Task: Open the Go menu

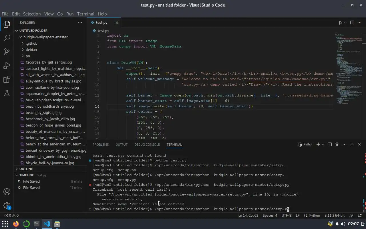Action: (x=60, y=14)
